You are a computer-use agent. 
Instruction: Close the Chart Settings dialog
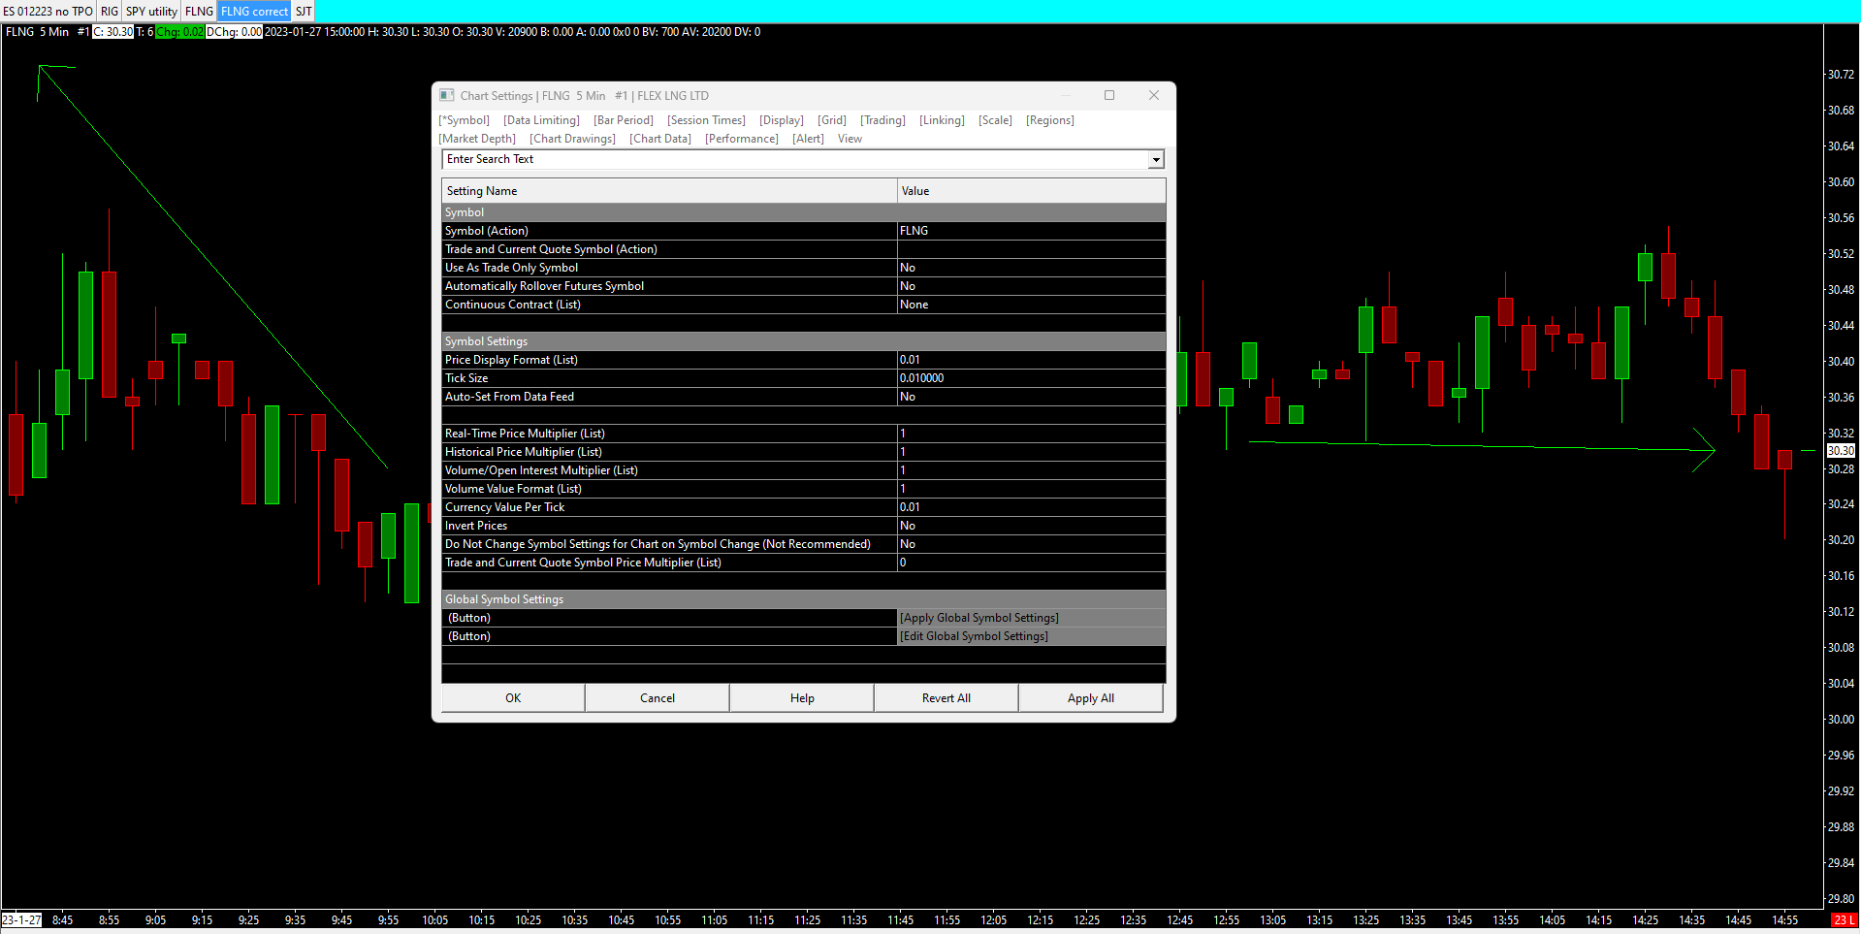pos(1154,95)
